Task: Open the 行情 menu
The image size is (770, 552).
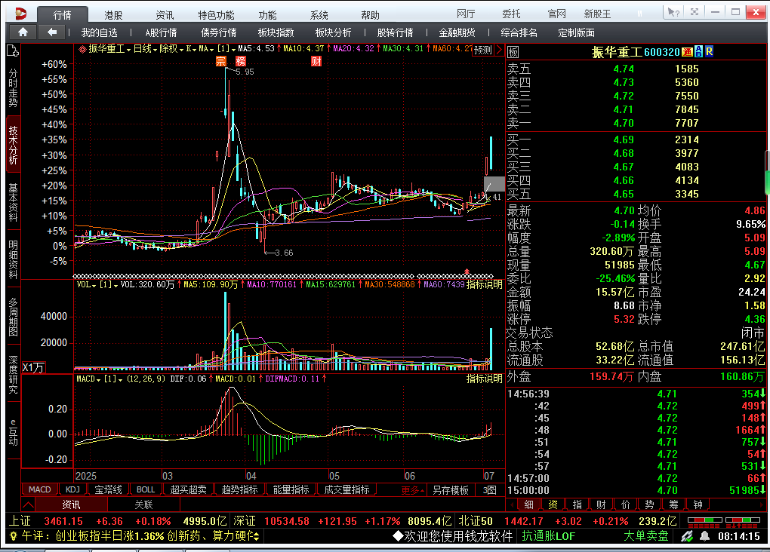Action: [63, 15]
